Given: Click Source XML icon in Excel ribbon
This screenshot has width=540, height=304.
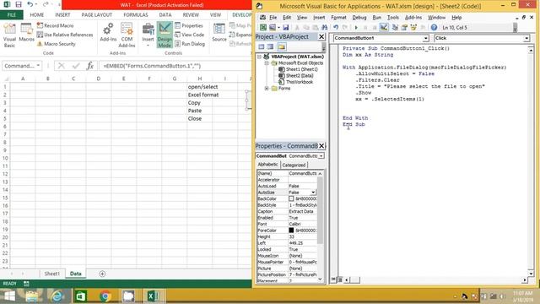Looking at the screenshot, I should point(219,32).
